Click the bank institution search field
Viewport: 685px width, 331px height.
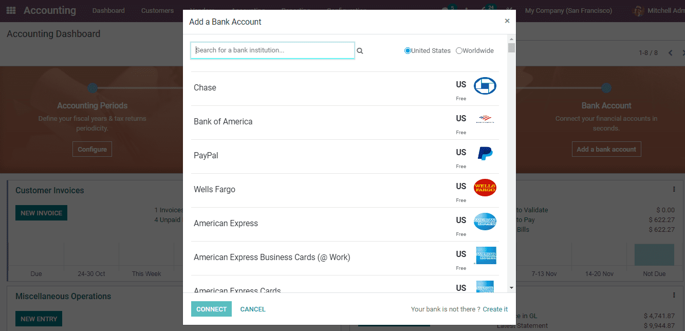tap(272, 50)
